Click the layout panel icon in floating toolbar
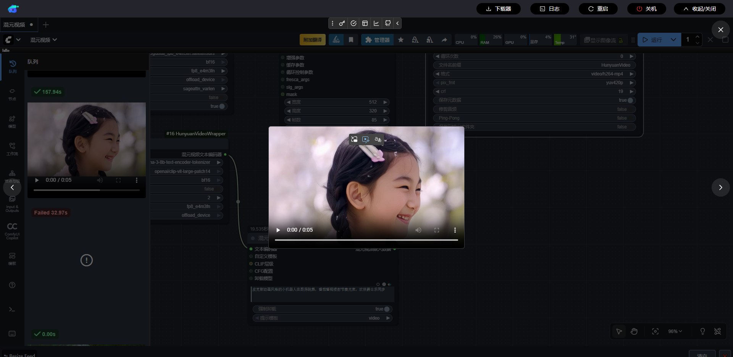 (365, 23)
